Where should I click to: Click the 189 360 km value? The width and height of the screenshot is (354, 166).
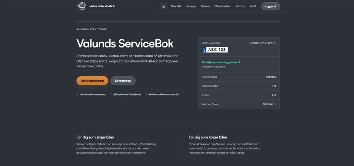tap(269, 105)
